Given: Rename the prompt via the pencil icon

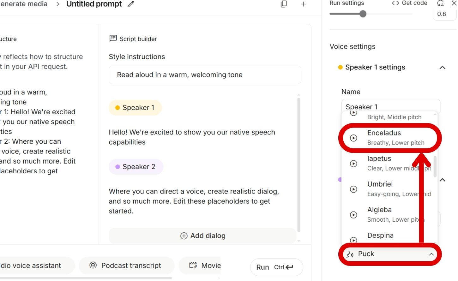Looking at the screenshot, I should coord(130,4).
